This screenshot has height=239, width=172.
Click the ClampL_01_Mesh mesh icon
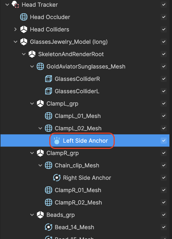click(49, 116)
